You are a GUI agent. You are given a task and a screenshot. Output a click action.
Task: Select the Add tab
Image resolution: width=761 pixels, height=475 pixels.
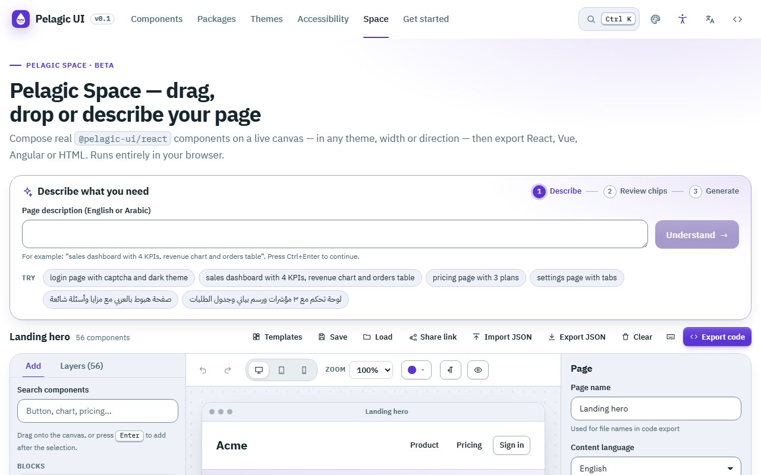coord(33,366)
